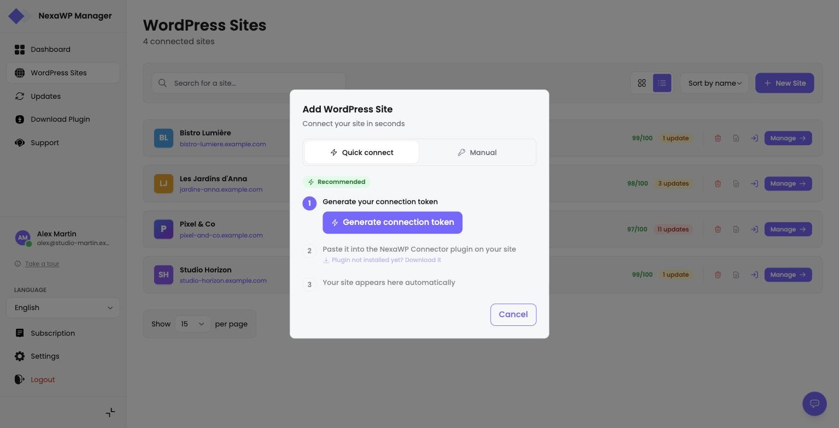Open Settings in the sidebar

click(63, 356)
